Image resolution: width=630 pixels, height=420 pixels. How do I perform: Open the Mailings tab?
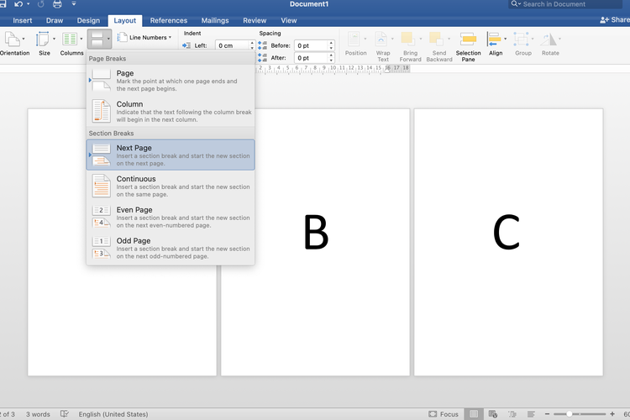215,20
